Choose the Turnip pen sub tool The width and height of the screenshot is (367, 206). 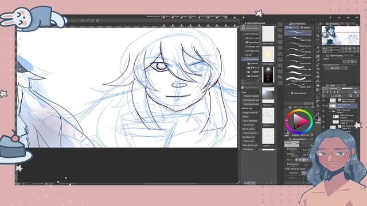pos(298,51)
